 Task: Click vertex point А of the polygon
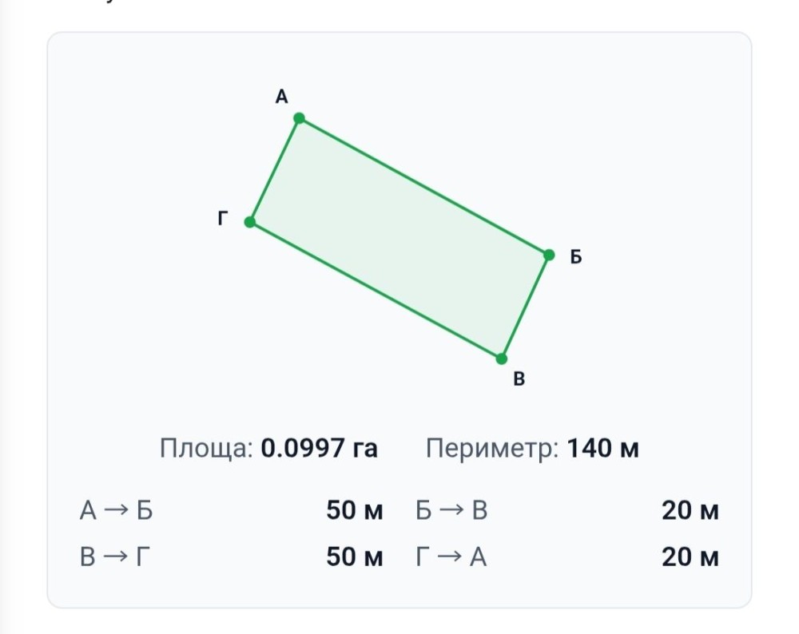(x=300, y=119)
